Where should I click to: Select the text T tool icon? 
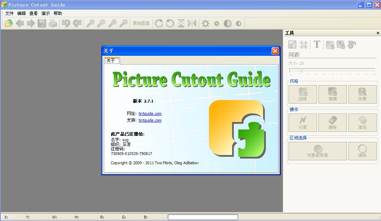[317, 44]
